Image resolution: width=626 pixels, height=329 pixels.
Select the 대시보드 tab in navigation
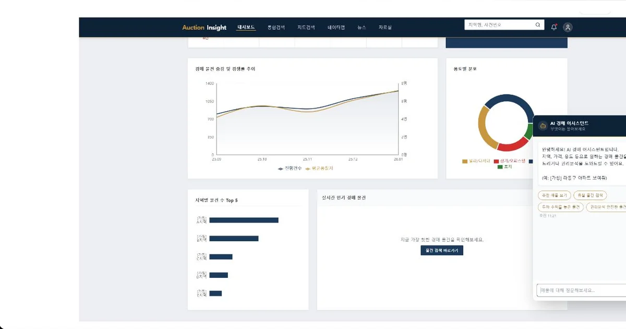tap(246, 27)
